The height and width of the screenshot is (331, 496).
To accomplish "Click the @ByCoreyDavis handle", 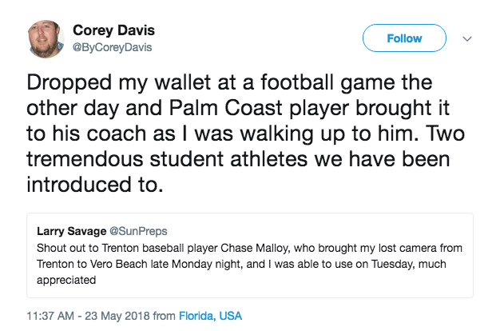I will point(112,47).
